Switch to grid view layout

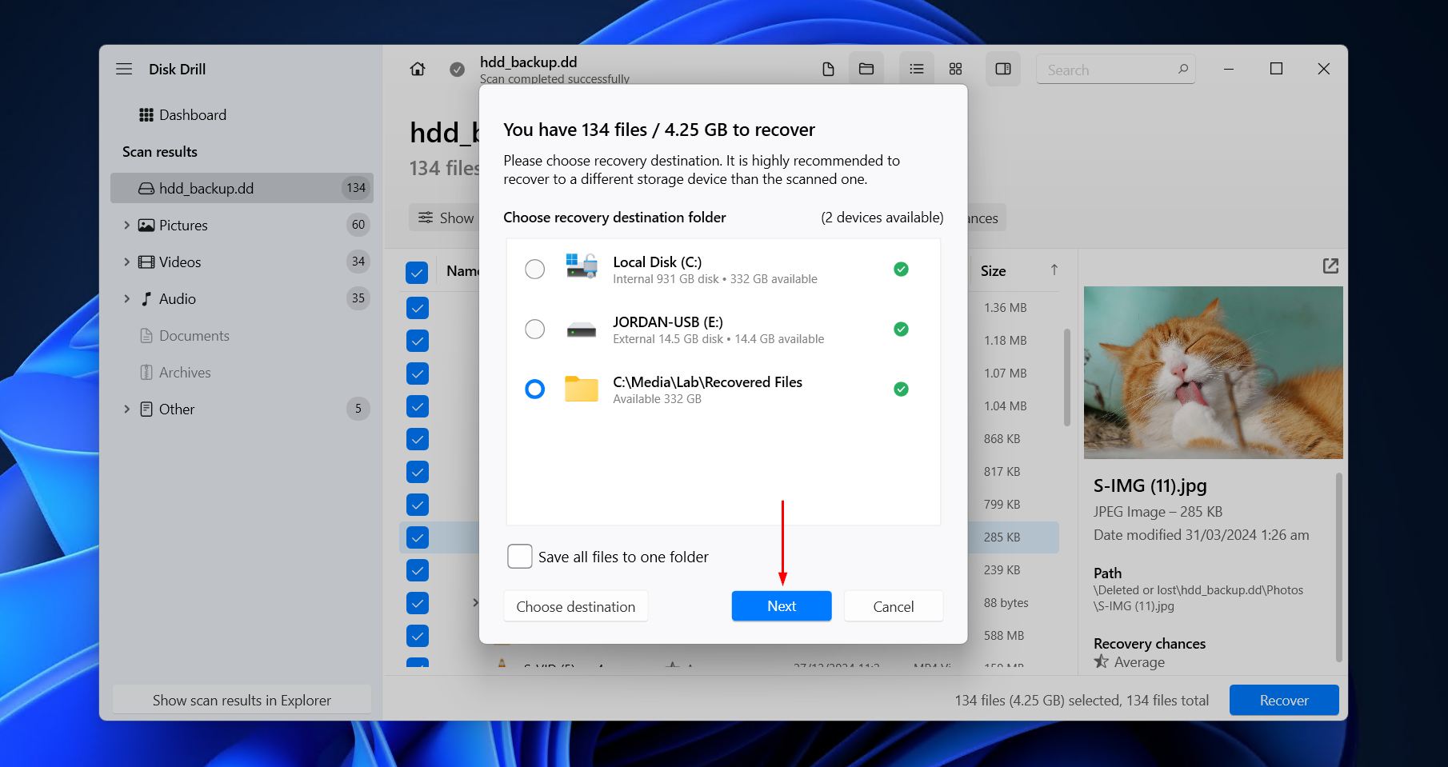[x=955, y=69]
